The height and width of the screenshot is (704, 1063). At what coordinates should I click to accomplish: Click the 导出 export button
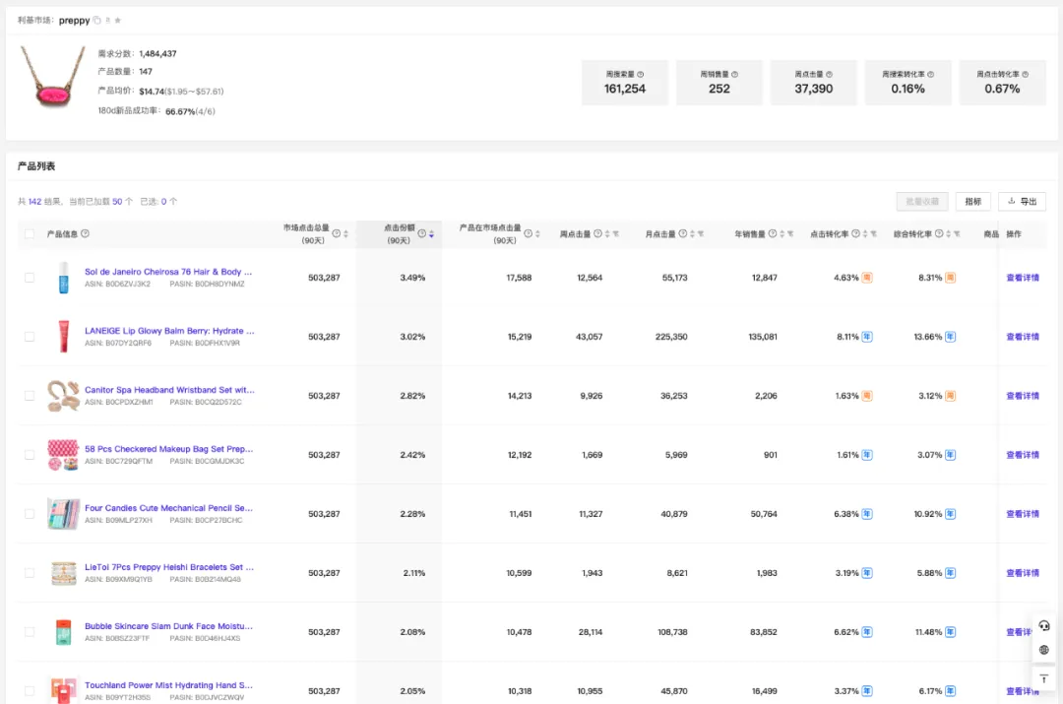[x=1023, y=202]
